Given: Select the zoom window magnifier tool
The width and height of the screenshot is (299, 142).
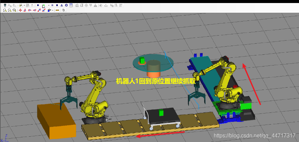Looking at the screenshot, I should 14,10.
